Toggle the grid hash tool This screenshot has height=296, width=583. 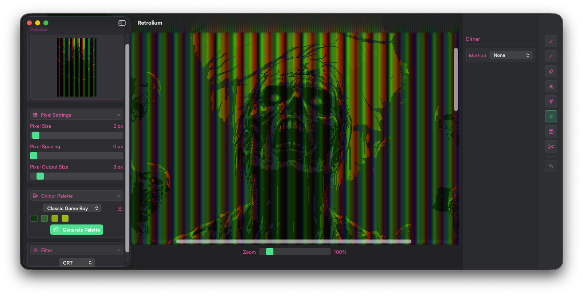click(551, 102)
